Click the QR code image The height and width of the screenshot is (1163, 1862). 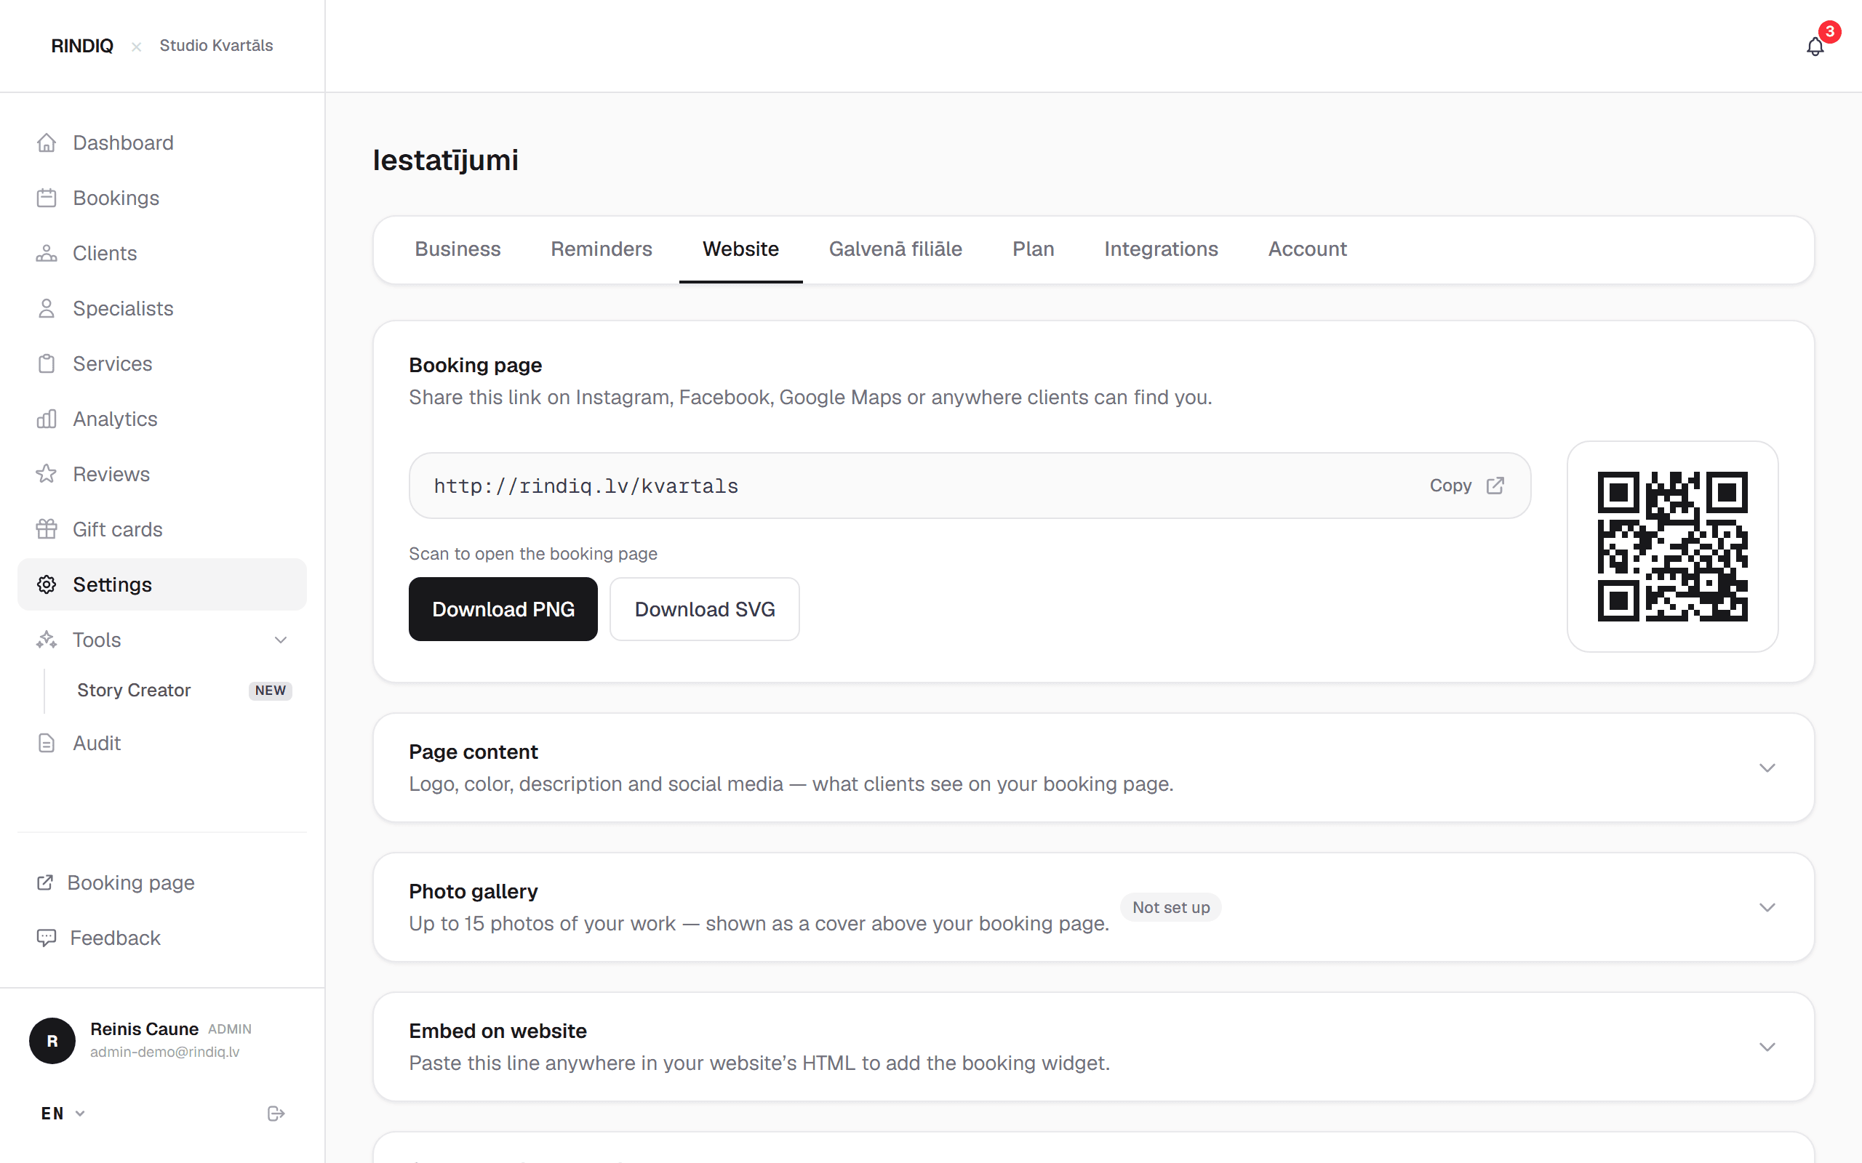1672,546
